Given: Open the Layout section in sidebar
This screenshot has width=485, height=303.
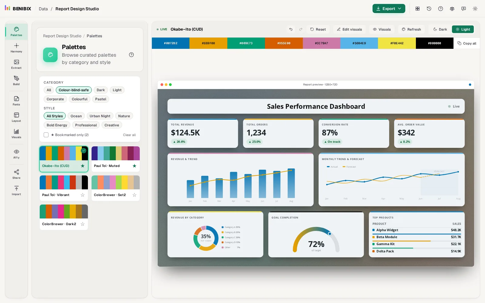Looking at the screenshot, I should point(16,117).
